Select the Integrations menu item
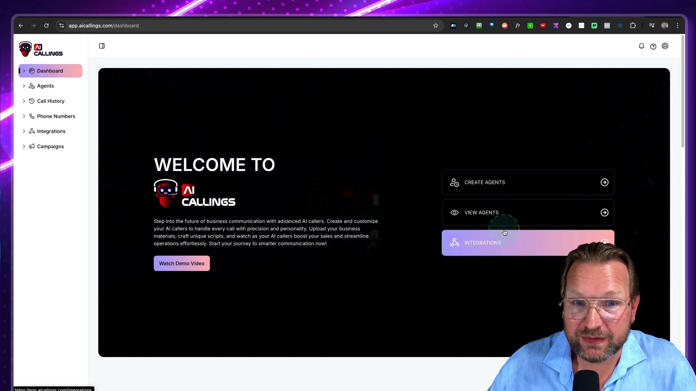The image size is (696, 391). click(51, 131)
